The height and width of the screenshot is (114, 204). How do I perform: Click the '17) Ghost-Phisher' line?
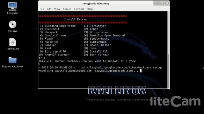(97, 45)
